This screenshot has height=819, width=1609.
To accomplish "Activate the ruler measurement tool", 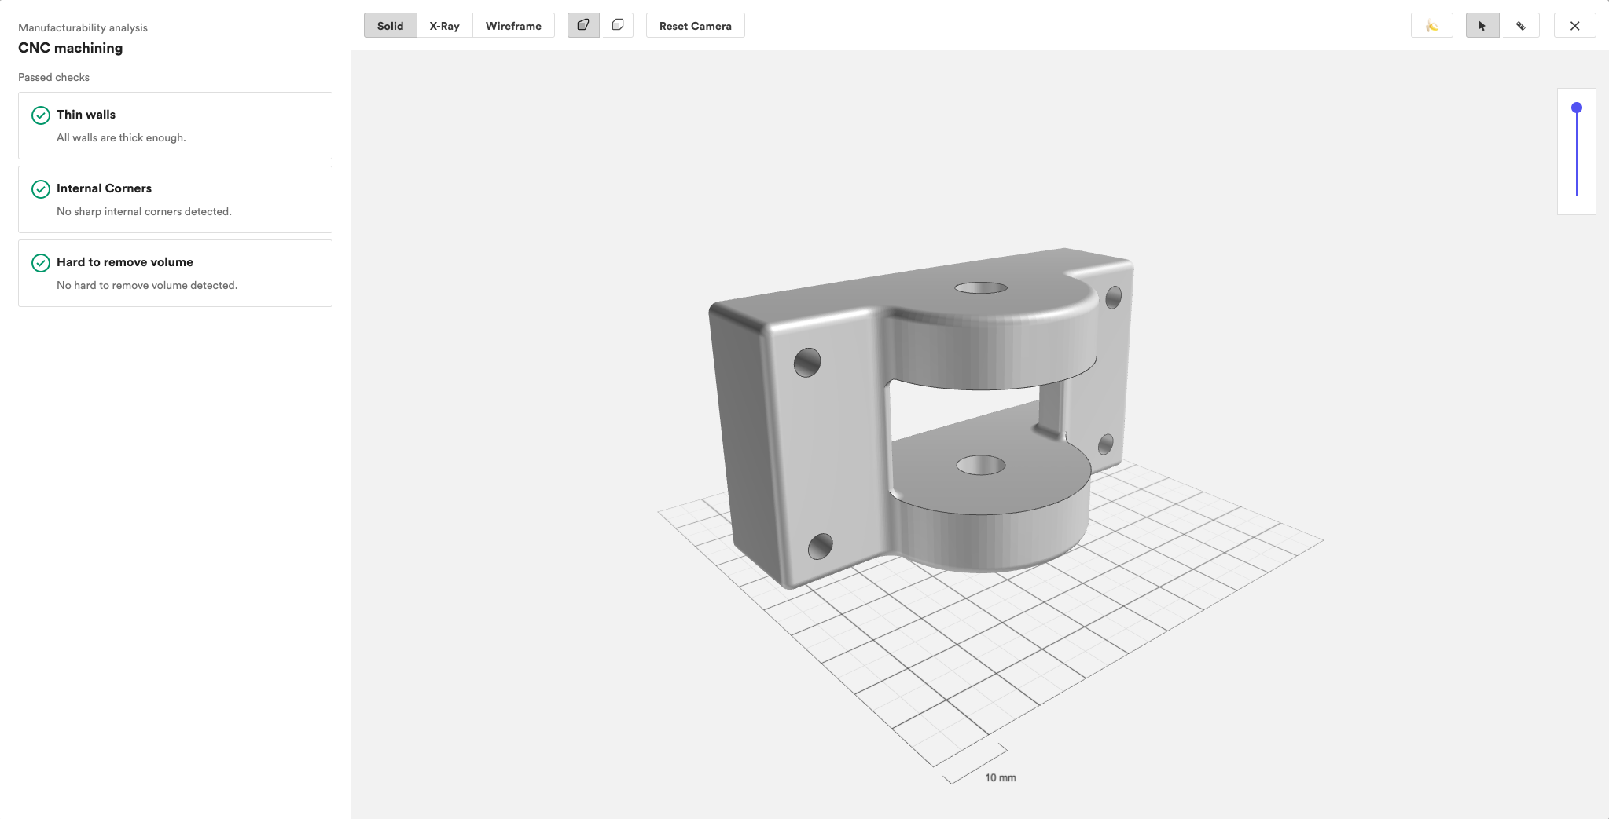I will 1521,26.
